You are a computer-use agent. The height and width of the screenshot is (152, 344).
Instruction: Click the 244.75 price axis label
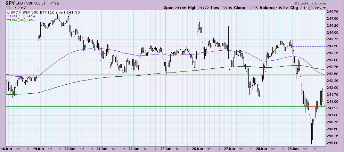click(x=334, y=11)
